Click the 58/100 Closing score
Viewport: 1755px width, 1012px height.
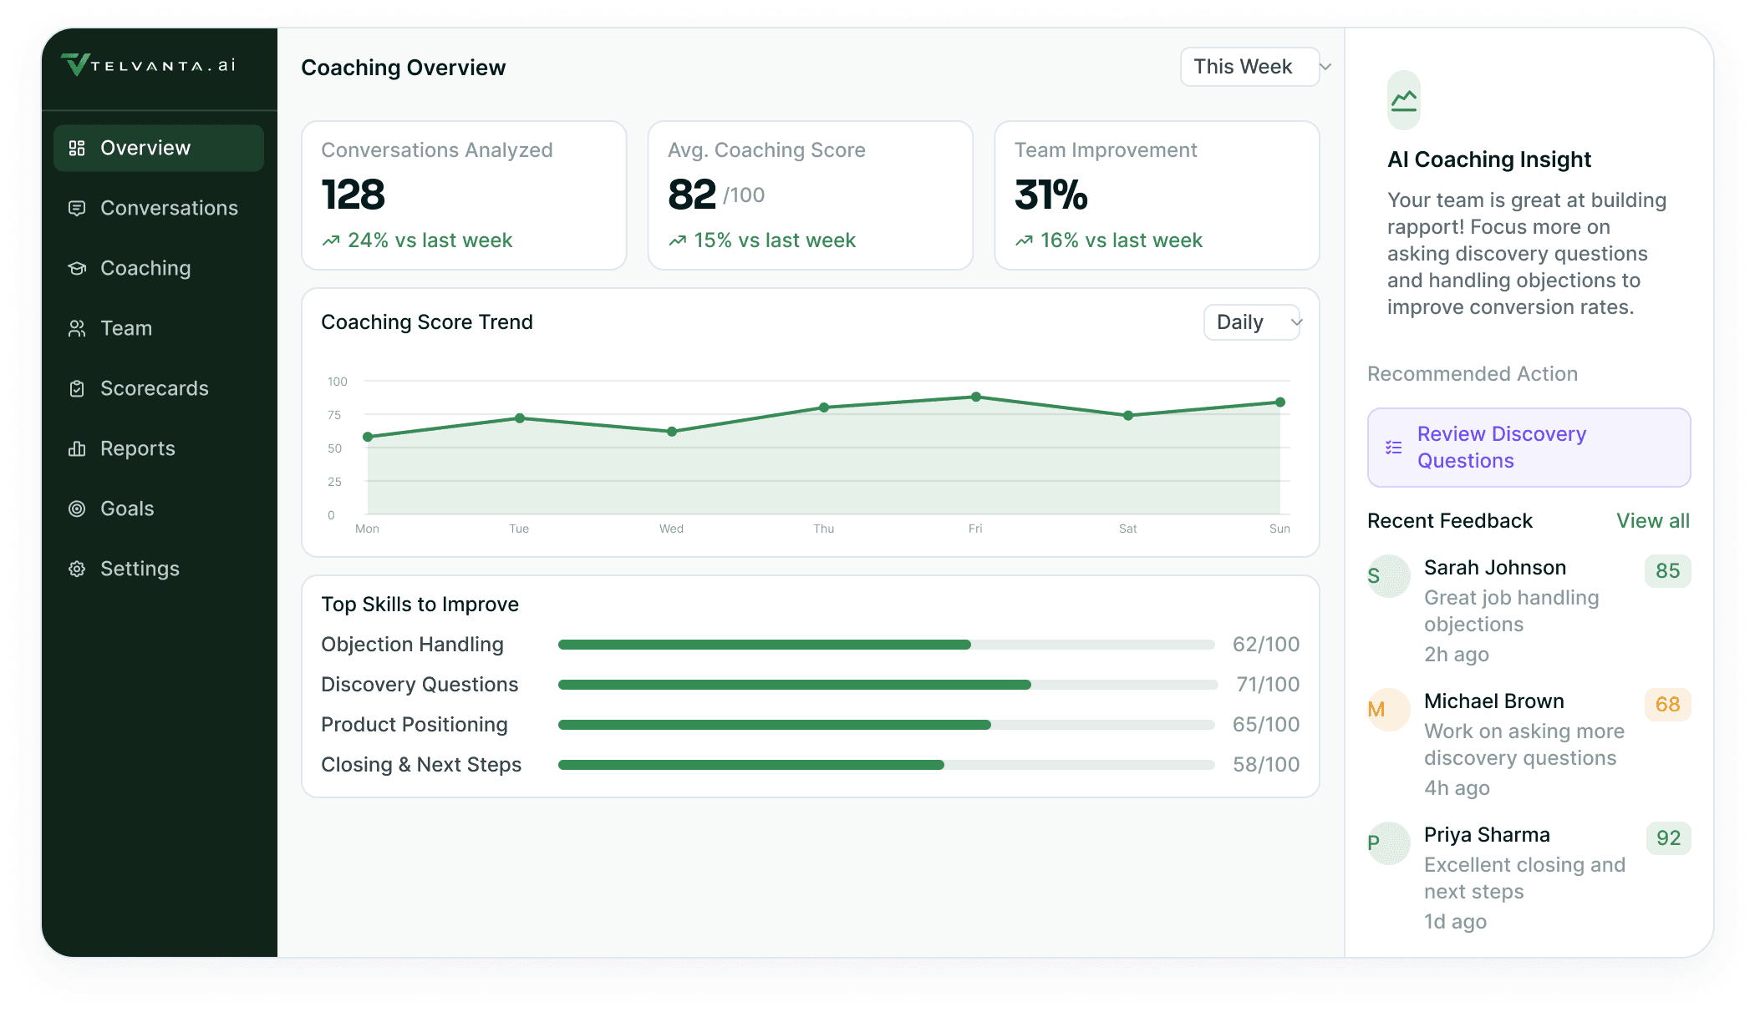pos(1266,765)
